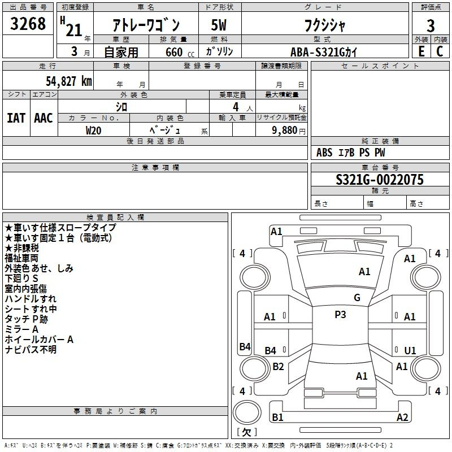Click lot number 3268
Image resolution: width=452 pixels, height=452 pixels.
point(28,24)
